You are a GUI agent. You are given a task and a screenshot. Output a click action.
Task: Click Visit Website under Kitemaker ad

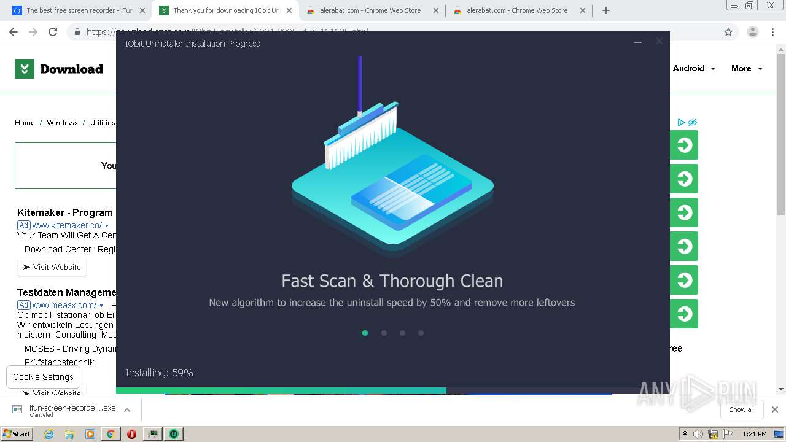pyautogui.click(x=52, y=267)
